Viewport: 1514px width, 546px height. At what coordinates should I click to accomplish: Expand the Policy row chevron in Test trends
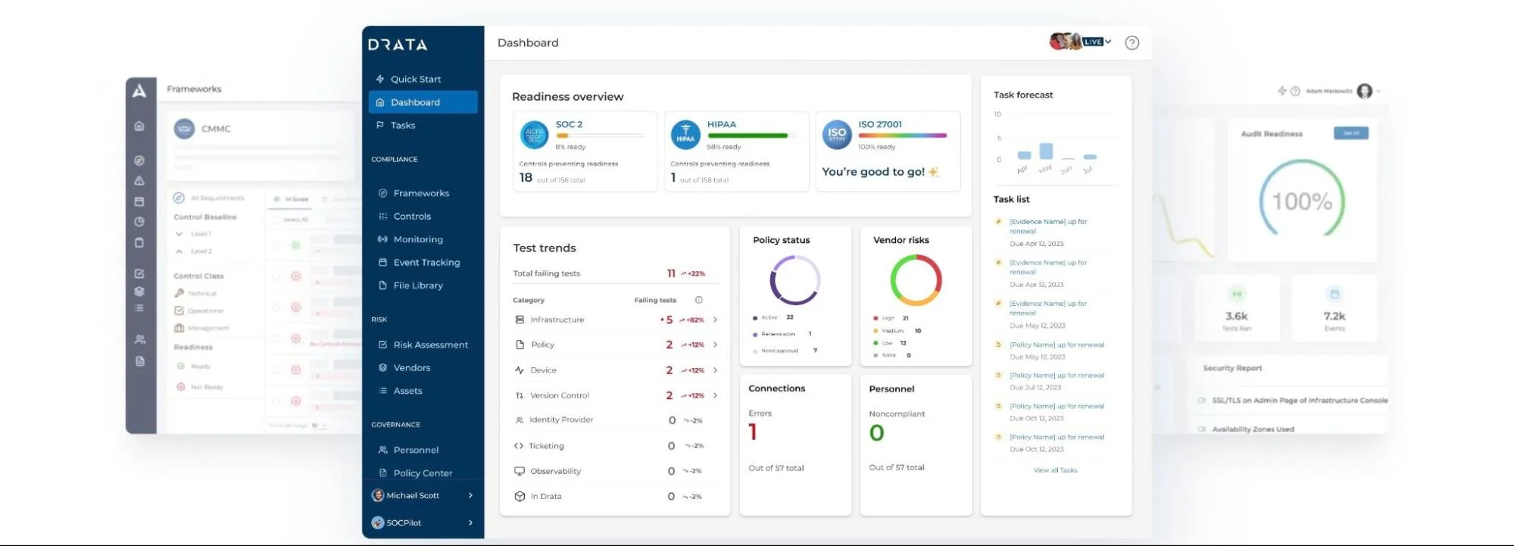(x=715, y=345)
